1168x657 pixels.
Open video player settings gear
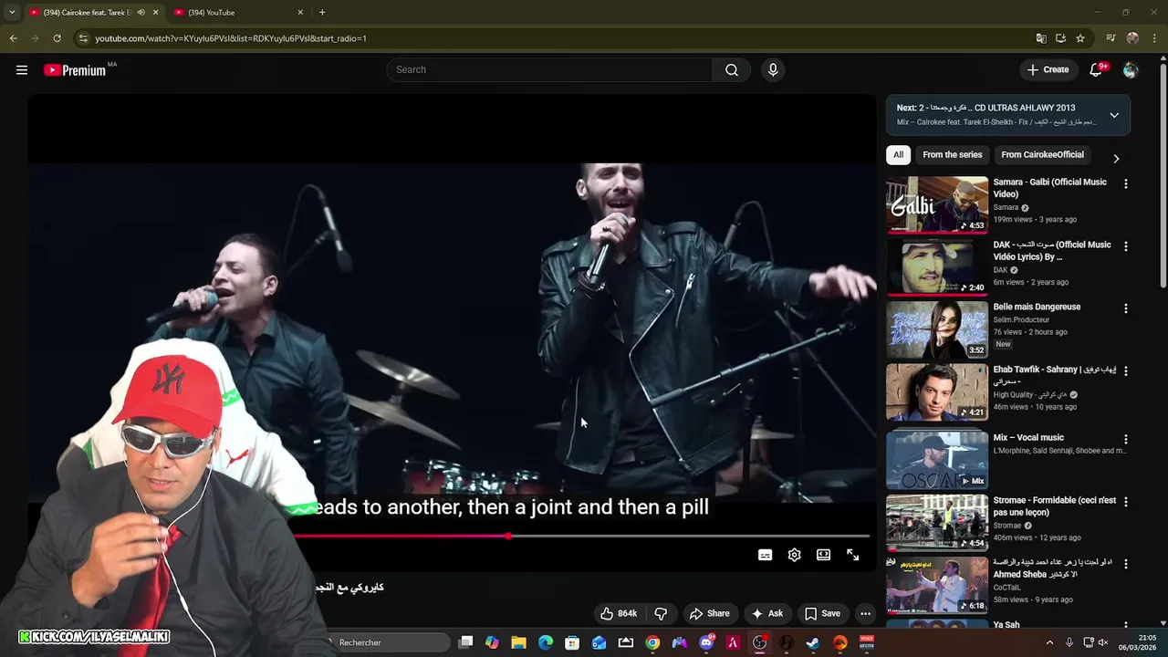[794, 555]
